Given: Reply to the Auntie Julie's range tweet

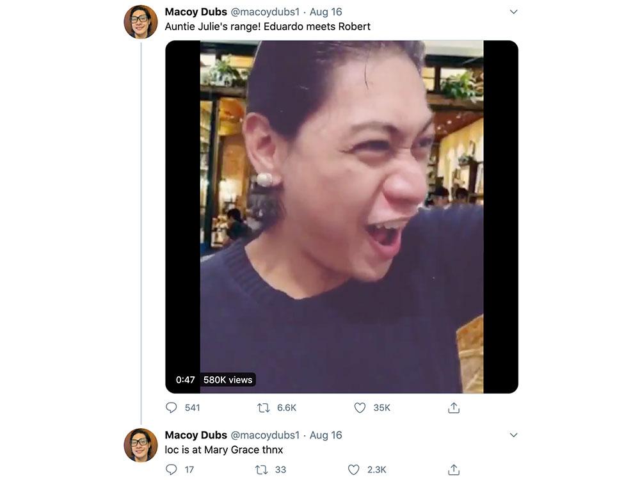Looking at the screenshot, I should [x=172, y=408].
